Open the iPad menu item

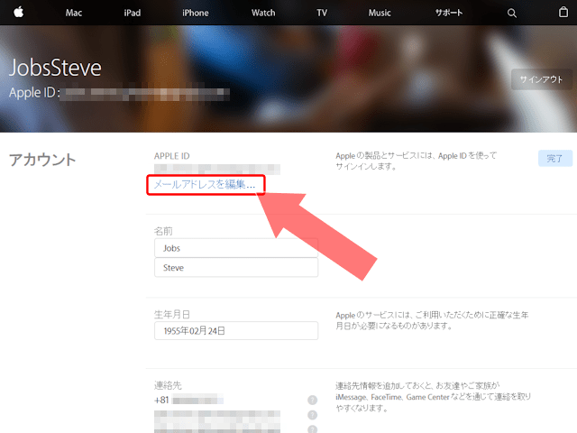pos(133,13)
